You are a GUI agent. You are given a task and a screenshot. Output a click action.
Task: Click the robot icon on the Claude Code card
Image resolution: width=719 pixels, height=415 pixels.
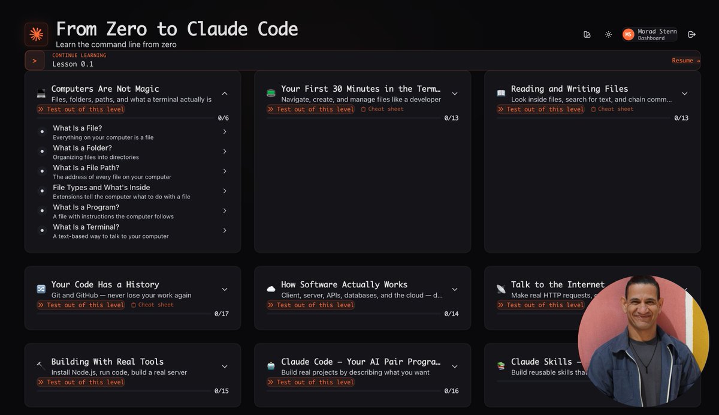point(271,366)
